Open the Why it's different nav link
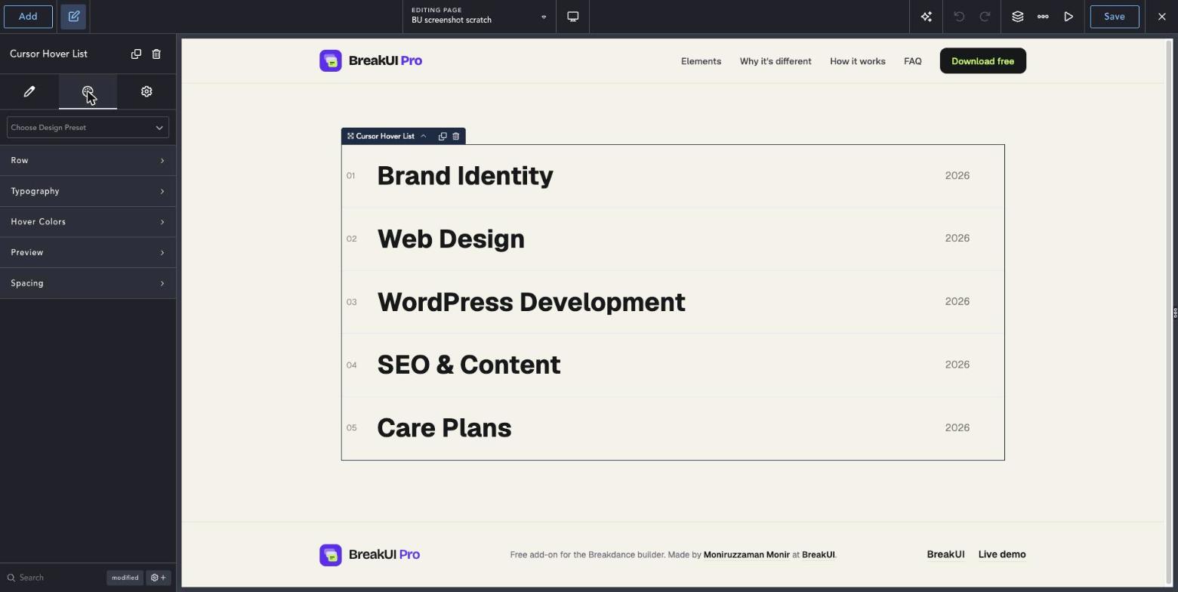The image size is (1178, 592). 776,61
